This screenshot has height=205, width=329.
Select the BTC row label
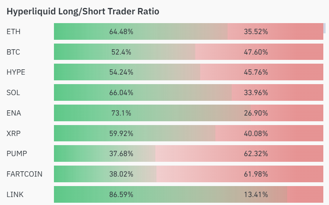point(13,52)
